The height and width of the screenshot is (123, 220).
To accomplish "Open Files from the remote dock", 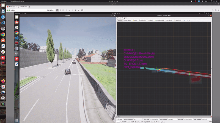I will coord(17,17).
